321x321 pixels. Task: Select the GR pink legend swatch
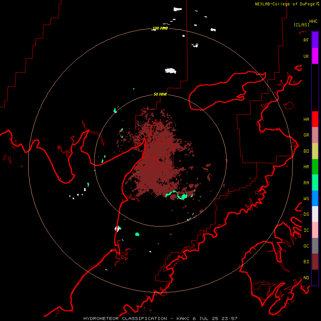tap(315, 135)
